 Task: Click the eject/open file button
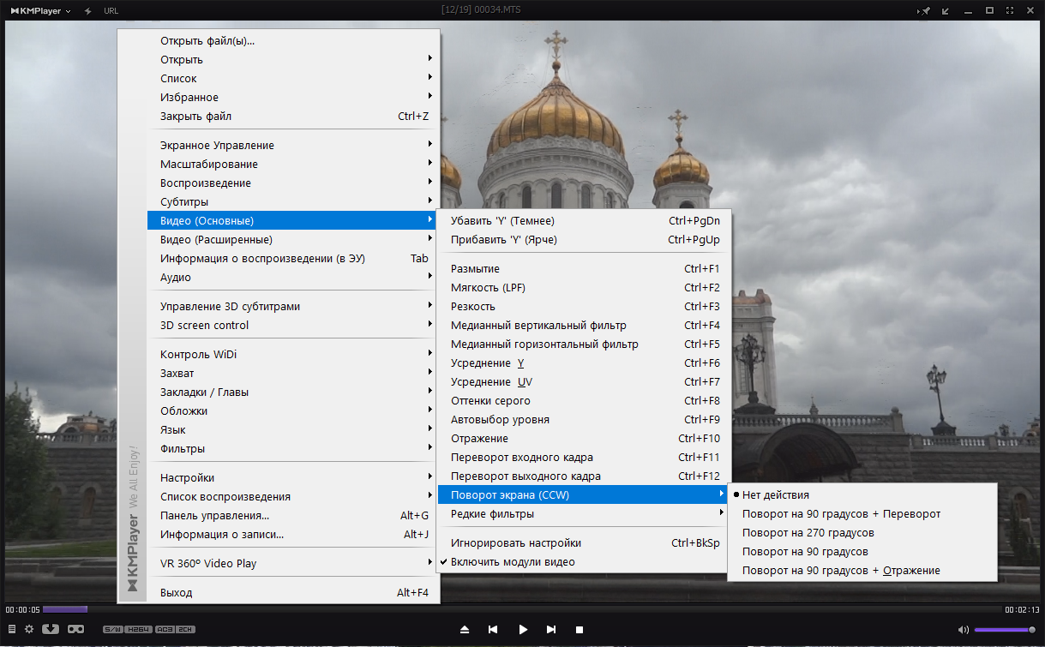(x=465, y=629)
